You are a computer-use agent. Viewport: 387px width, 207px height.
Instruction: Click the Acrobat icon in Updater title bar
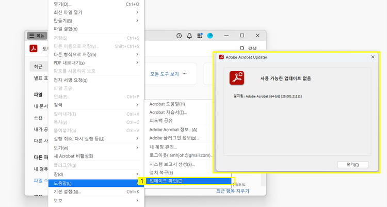pyautogui.click(x=221, y=57)
